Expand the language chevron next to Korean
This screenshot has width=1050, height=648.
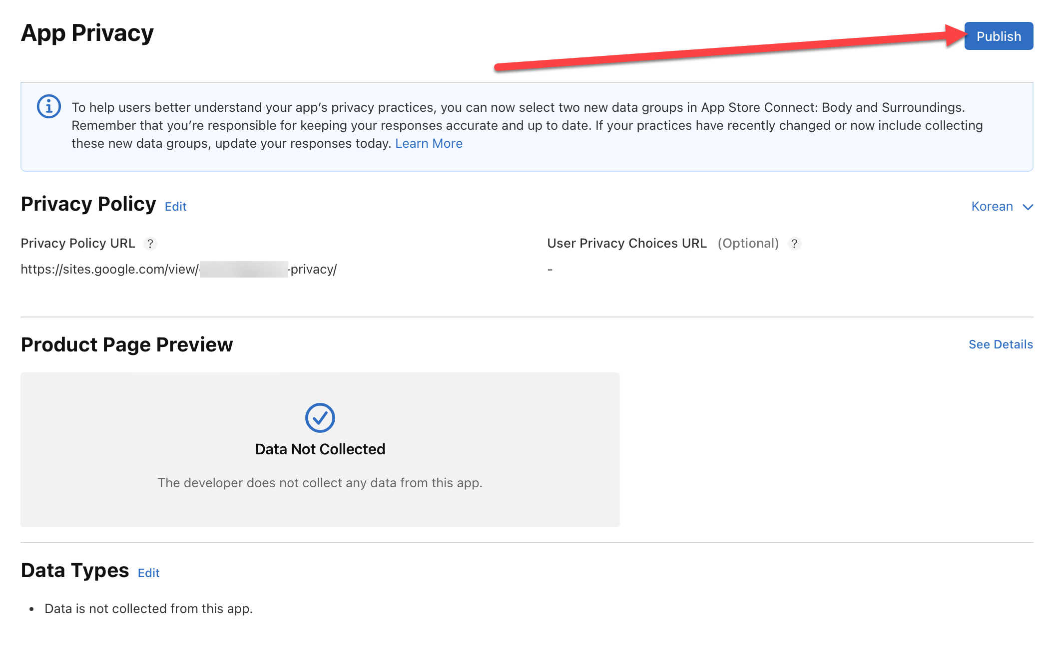(1028, 207)
